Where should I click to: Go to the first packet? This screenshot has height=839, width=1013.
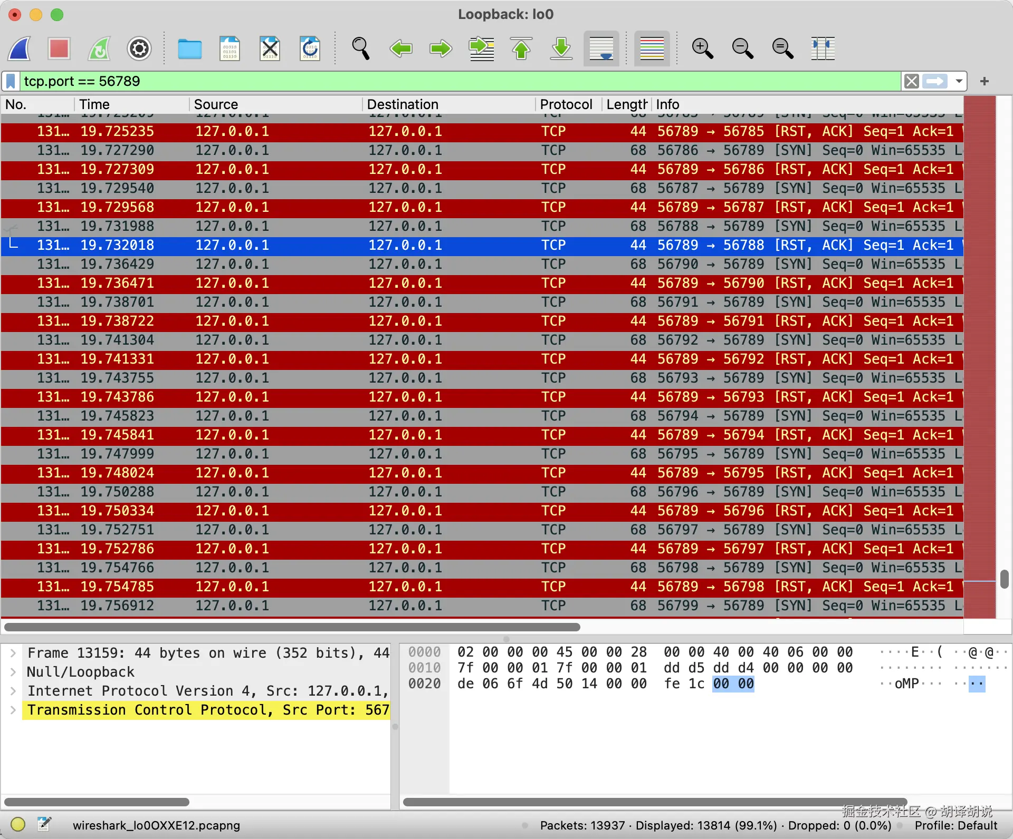[x=521, y=49]
